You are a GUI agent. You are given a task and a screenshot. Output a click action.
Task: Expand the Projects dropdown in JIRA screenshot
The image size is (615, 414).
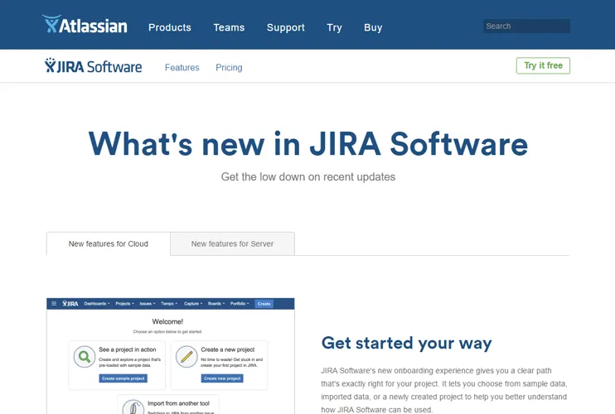pos(124,304)
